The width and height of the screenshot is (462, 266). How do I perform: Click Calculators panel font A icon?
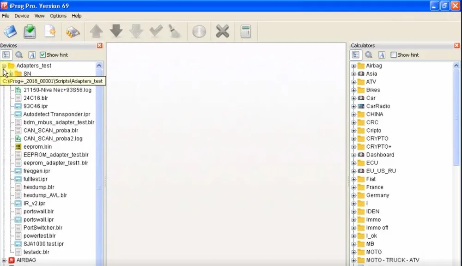(x=381, y=55)
